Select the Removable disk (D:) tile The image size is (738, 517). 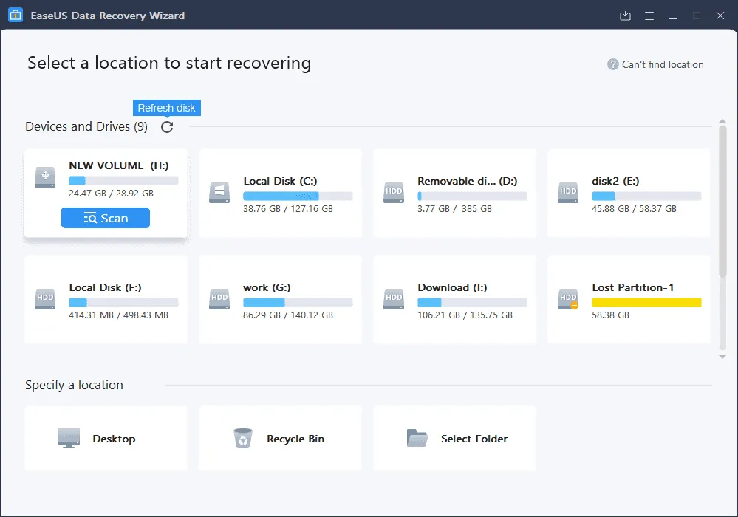(454, 193)
